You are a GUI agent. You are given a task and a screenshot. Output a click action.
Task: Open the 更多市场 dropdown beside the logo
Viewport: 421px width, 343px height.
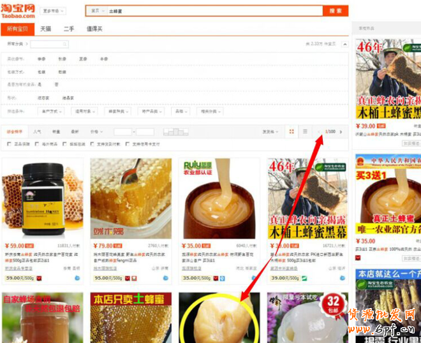click(53, 11)
